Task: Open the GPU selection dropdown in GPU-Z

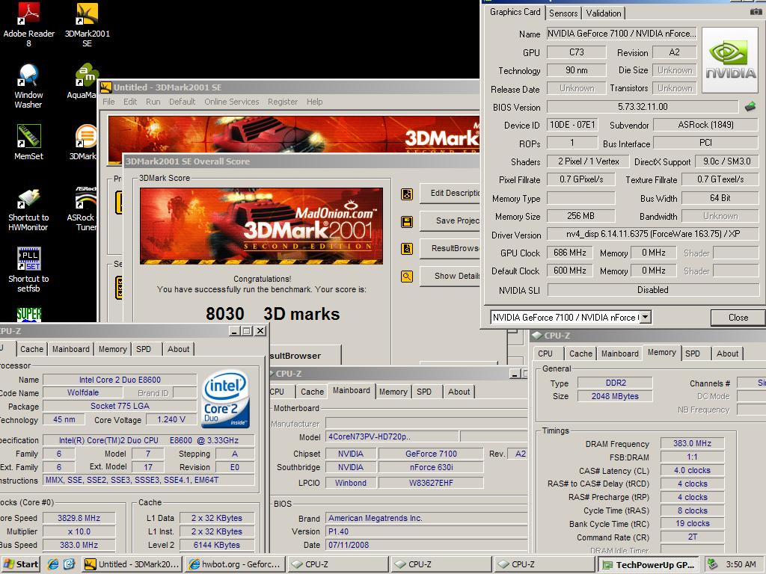Action: [646, 317]
